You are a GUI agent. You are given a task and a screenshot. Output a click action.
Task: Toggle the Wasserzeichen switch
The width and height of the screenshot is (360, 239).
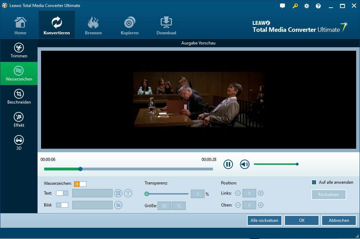coord(80,184)
